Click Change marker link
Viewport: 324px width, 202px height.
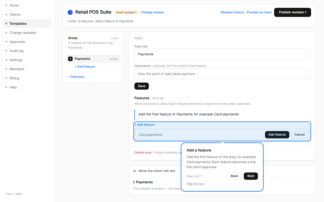(x=152, y=12)
